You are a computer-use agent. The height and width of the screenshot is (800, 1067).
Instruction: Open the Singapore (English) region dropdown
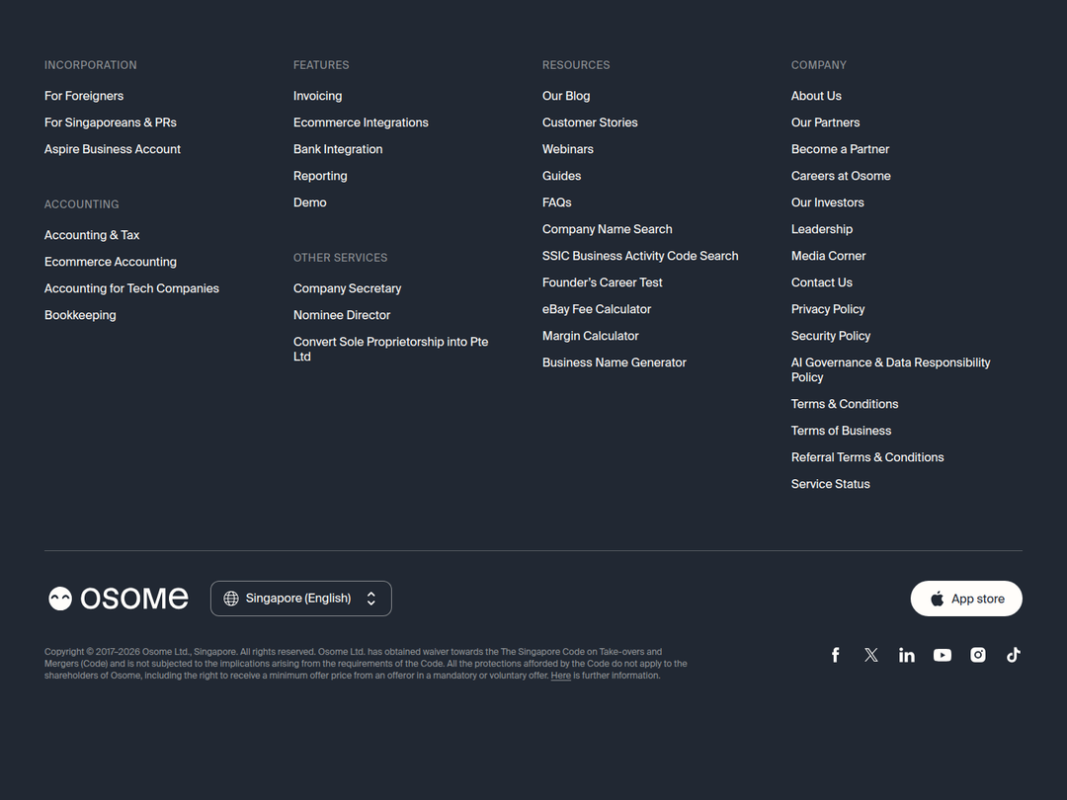tap(300, 599)
